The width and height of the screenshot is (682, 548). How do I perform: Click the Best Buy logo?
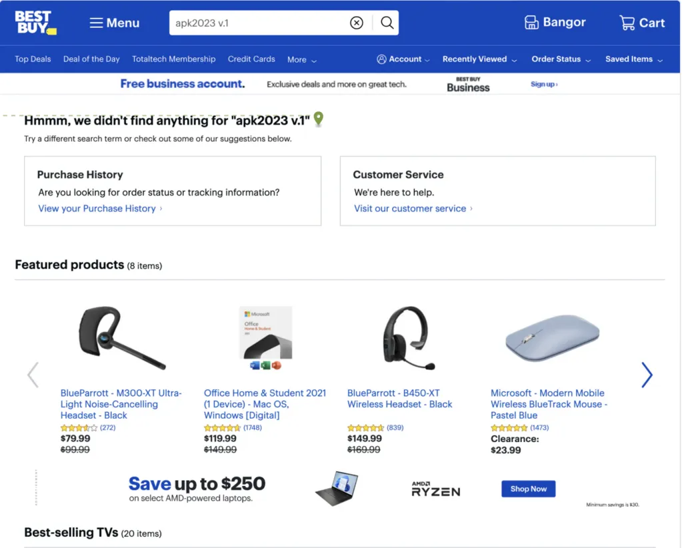35,22
